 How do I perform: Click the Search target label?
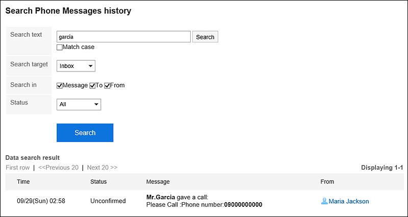29,64
